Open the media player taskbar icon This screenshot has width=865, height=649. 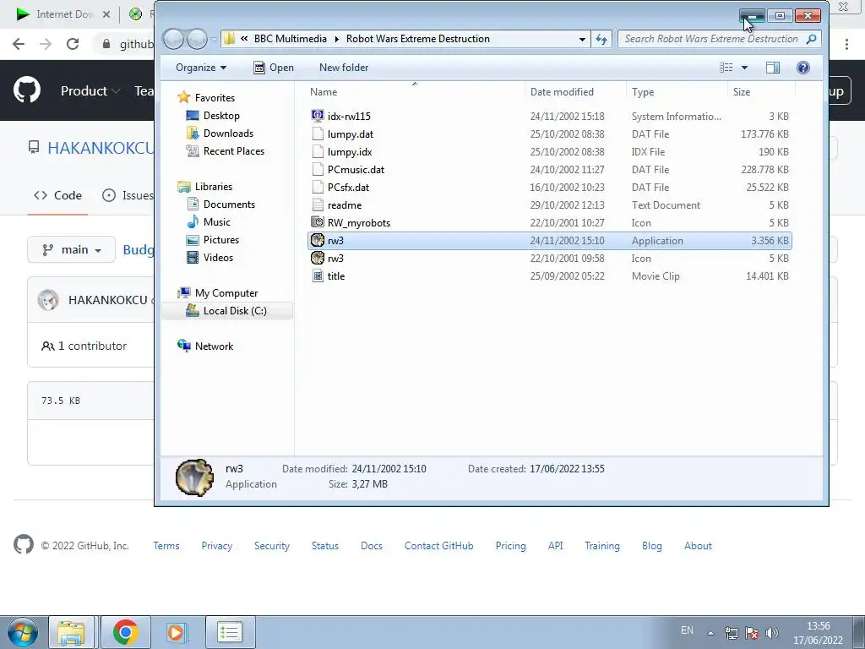pos(176,632)
